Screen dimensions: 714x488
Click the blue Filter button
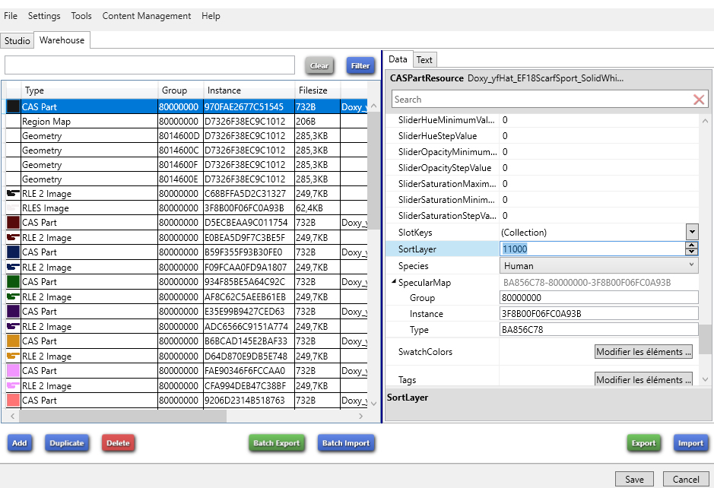point(360,66)
